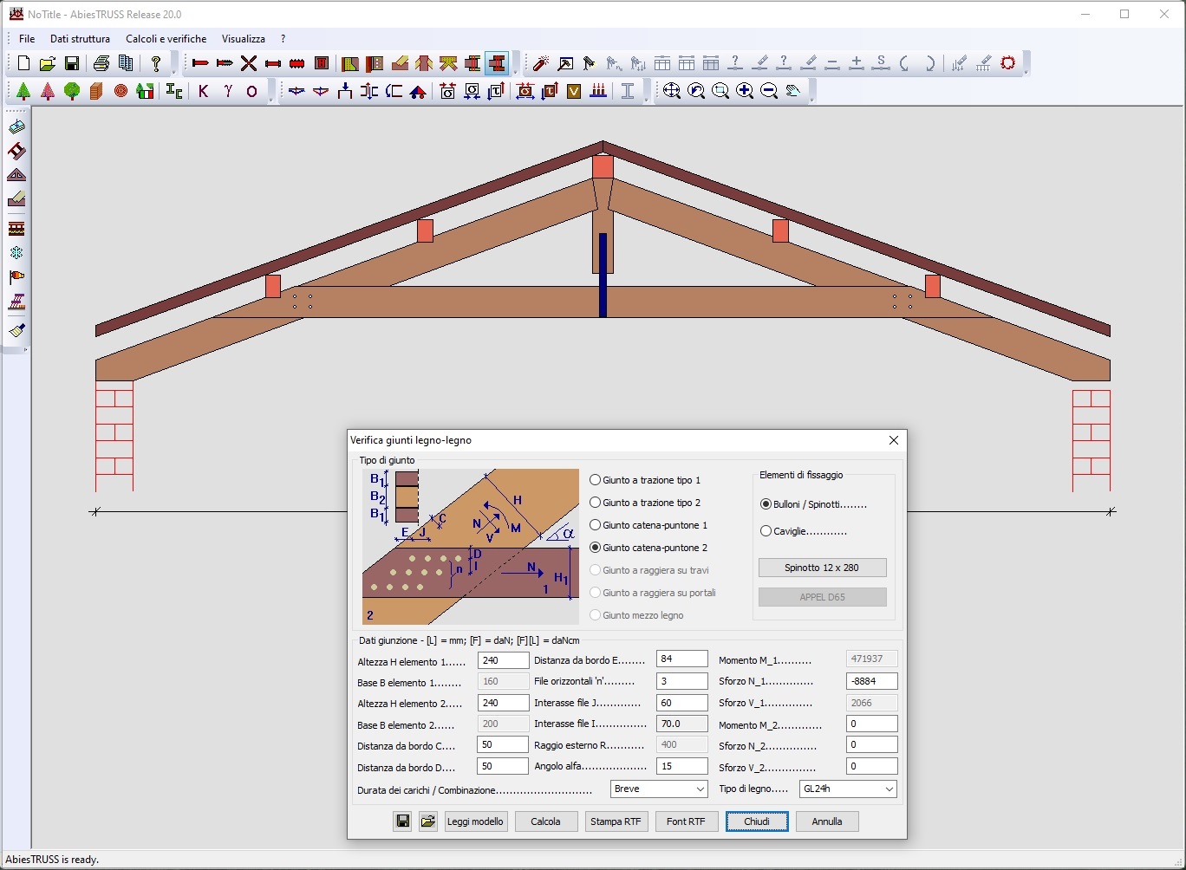
Task: Click the brown 'V' verification icon
Action: [574, 91]
